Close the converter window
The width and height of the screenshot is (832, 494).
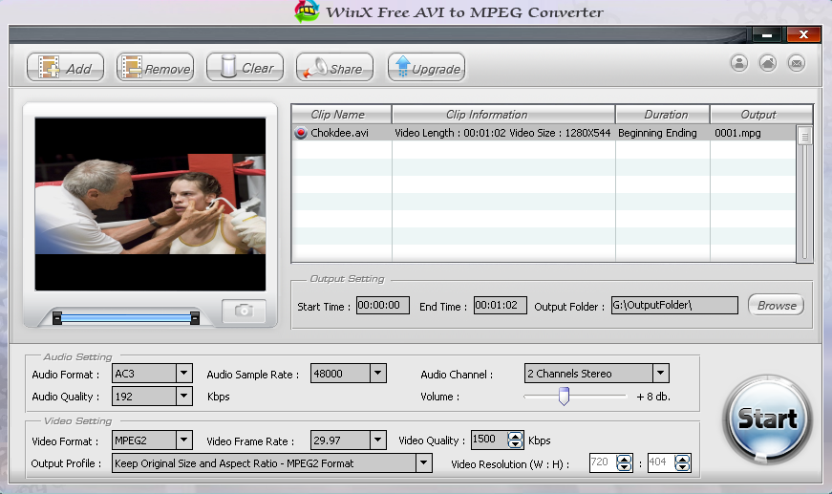pyautogui.click(x=803, y=34)
